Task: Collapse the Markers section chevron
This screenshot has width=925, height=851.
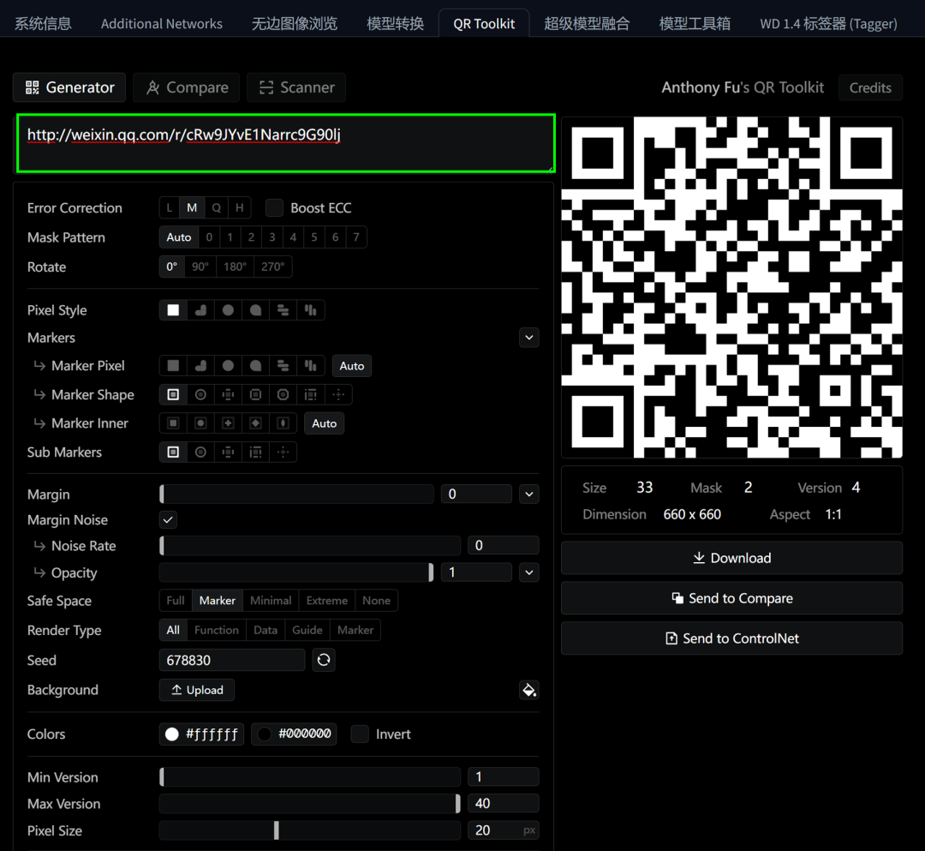Action: coord(529,338)
